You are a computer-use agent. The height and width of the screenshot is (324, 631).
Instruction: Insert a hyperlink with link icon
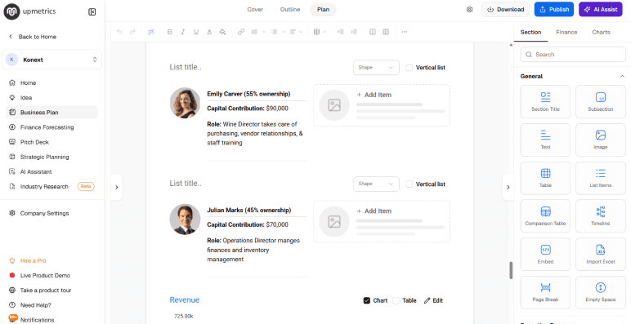tap(241, 32)
